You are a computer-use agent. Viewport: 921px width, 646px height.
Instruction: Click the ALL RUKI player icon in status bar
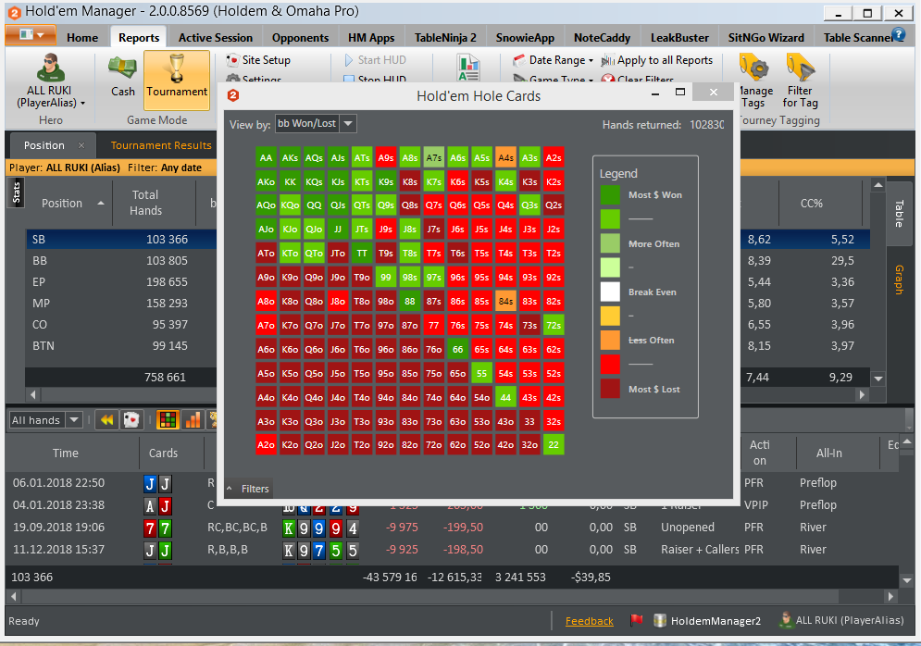coord(785,619)
